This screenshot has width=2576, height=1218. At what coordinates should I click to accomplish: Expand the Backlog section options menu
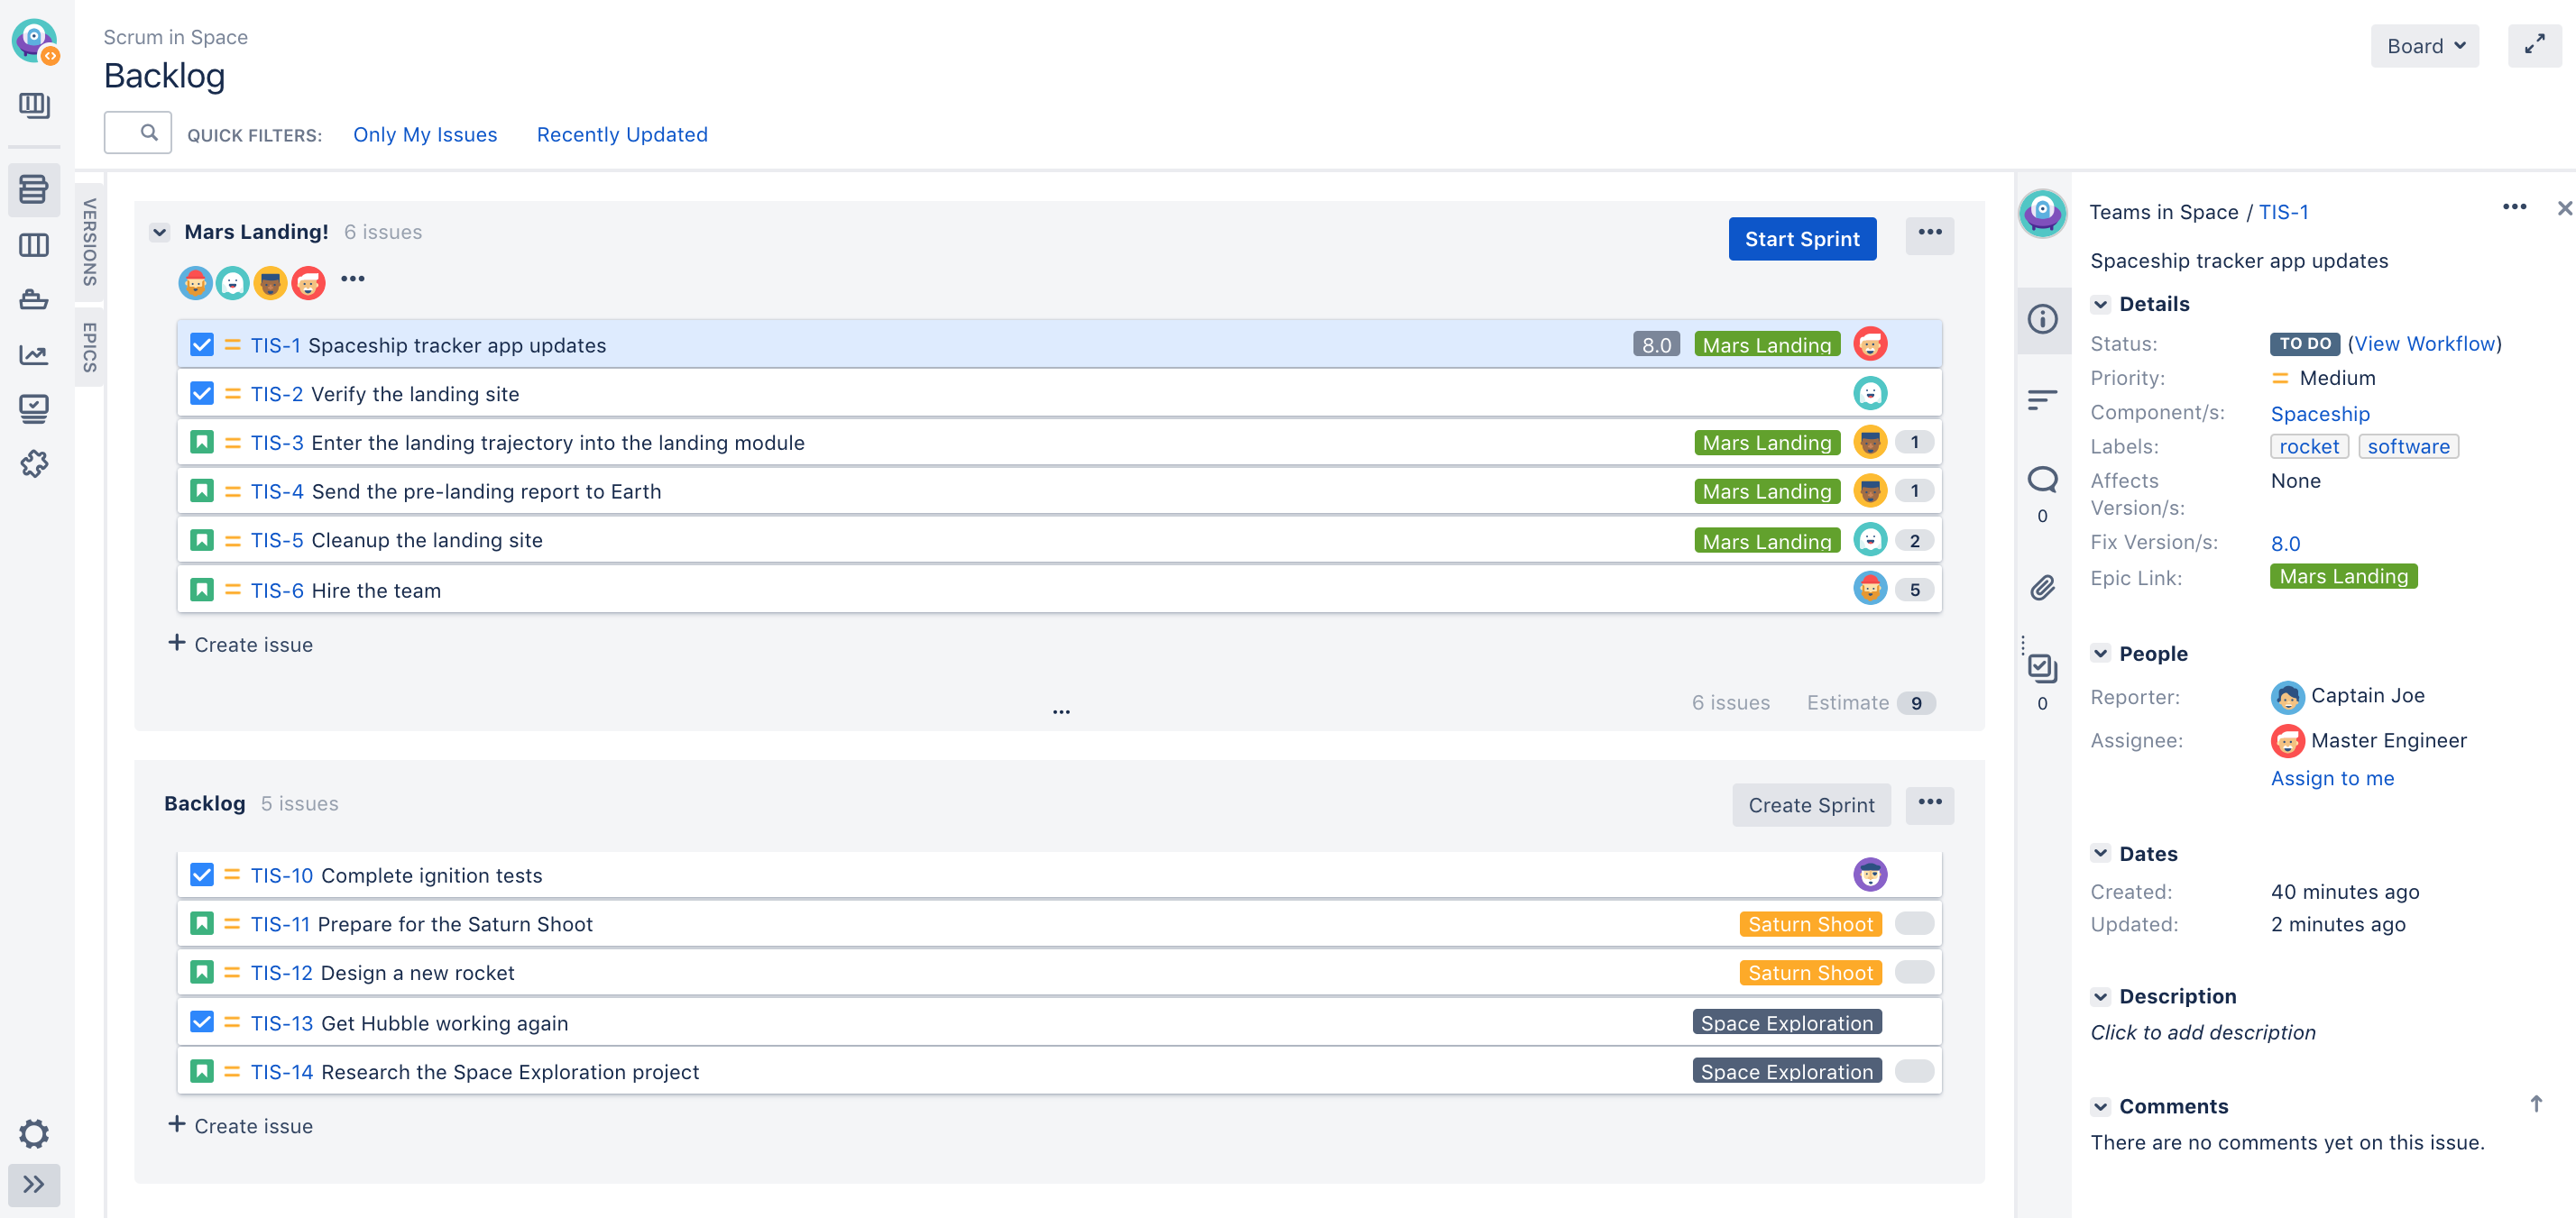point(1930,802)
